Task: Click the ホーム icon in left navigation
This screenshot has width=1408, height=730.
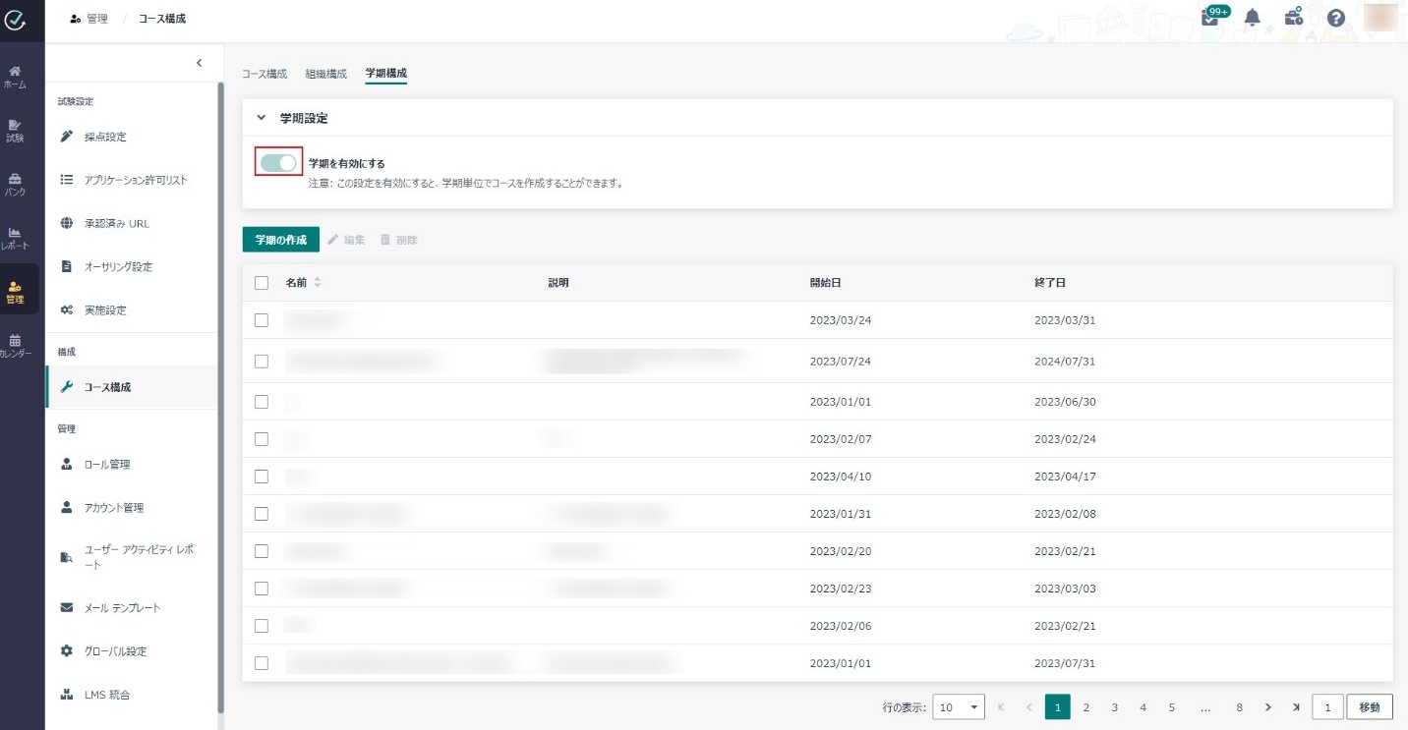Action: (15, 77)
